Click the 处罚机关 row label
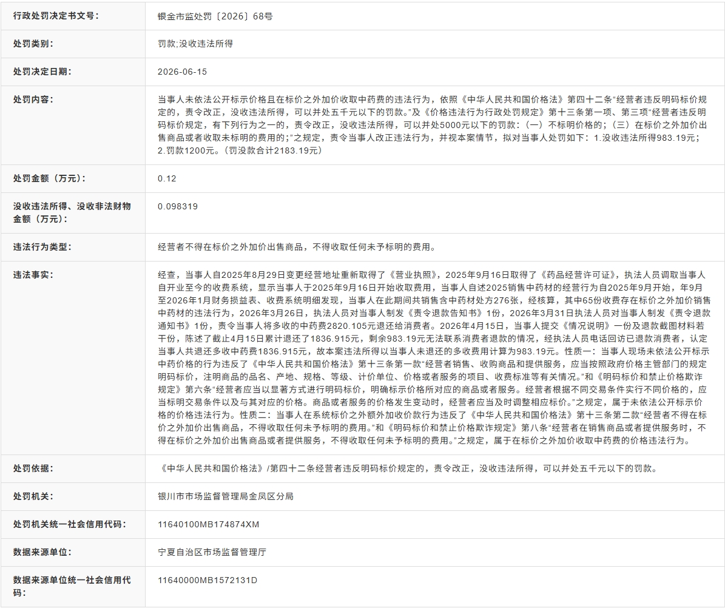 click(x=33, y=496)
